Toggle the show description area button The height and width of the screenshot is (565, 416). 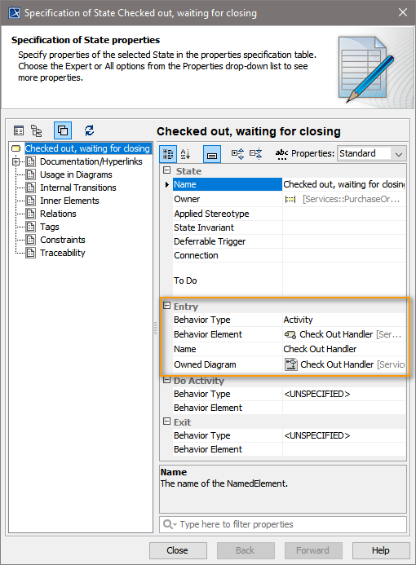pyautogui.click(x=212, y=154)
